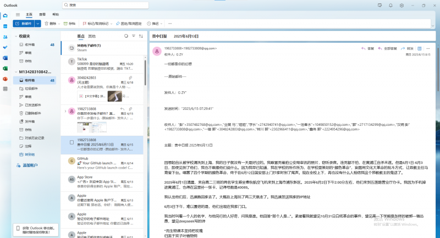Open the reading pane more actions ellipsis

pos(428,48)
